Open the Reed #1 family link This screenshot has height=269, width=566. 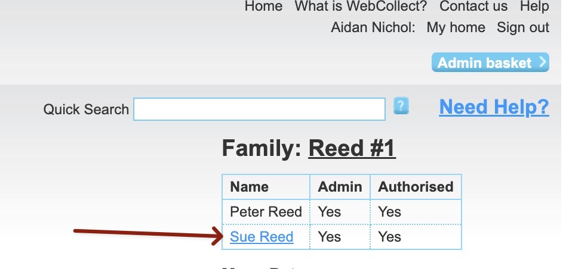tap(352, 149)
